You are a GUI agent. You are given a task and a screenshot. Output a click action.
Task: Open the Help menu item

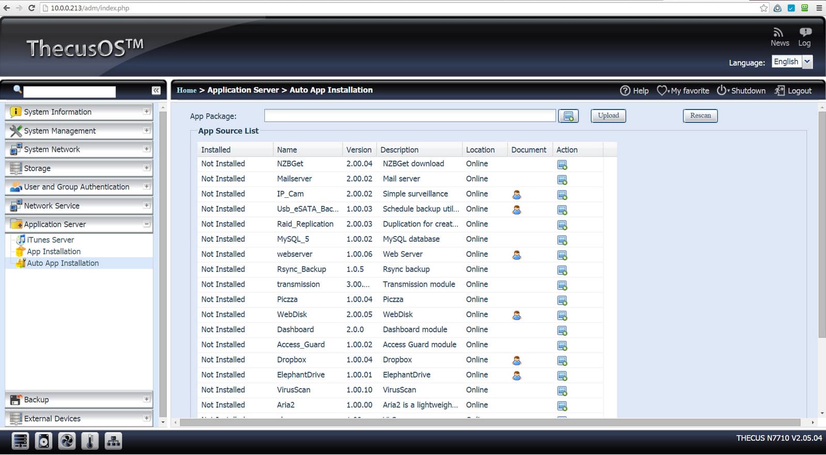pos(634,91)
